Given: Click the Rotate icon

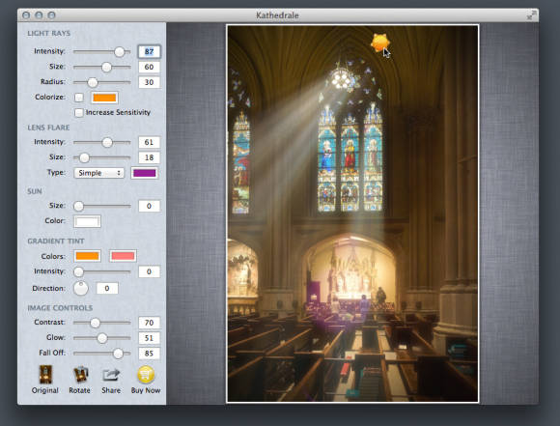Looking at the screenshot, I should click(80, 375).
